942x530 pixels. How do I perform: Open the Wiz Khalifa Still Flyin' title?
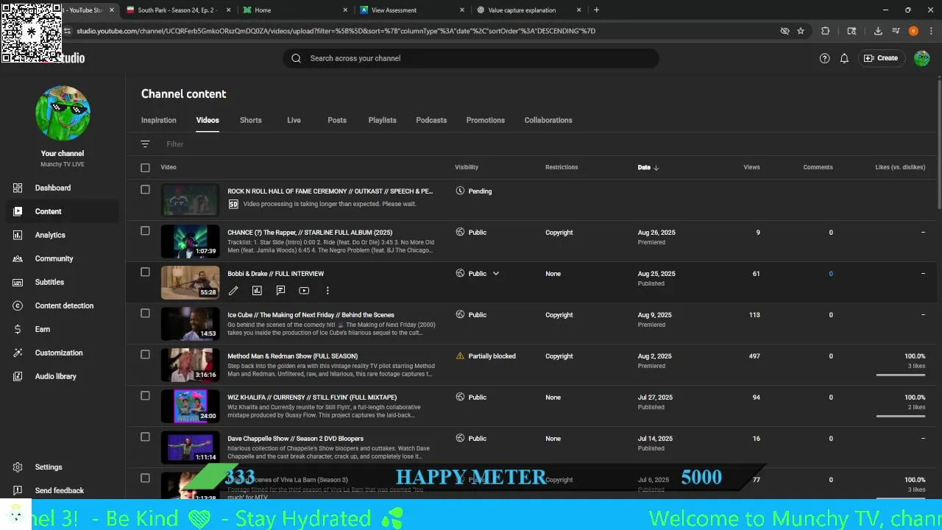[312, 397]
